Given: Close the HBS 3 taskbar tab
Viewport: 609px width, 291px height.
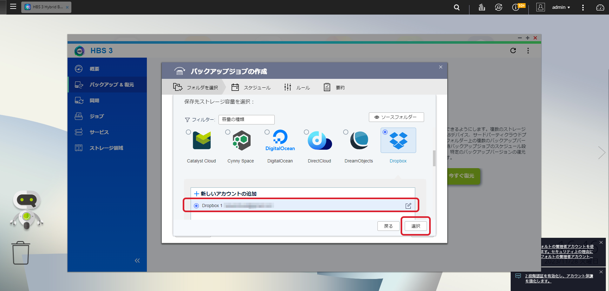Looking at the screenshot, I should (67, 7).
